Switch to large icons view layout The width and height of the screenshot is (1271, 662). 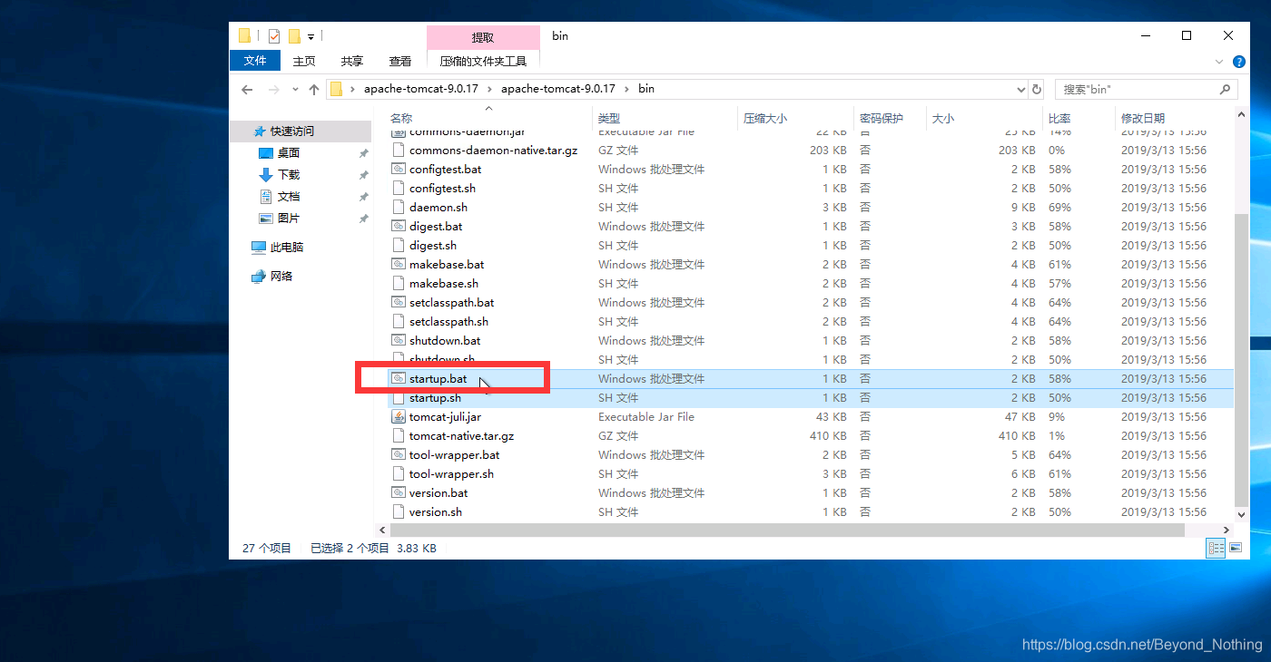[x=1235, y=549]
